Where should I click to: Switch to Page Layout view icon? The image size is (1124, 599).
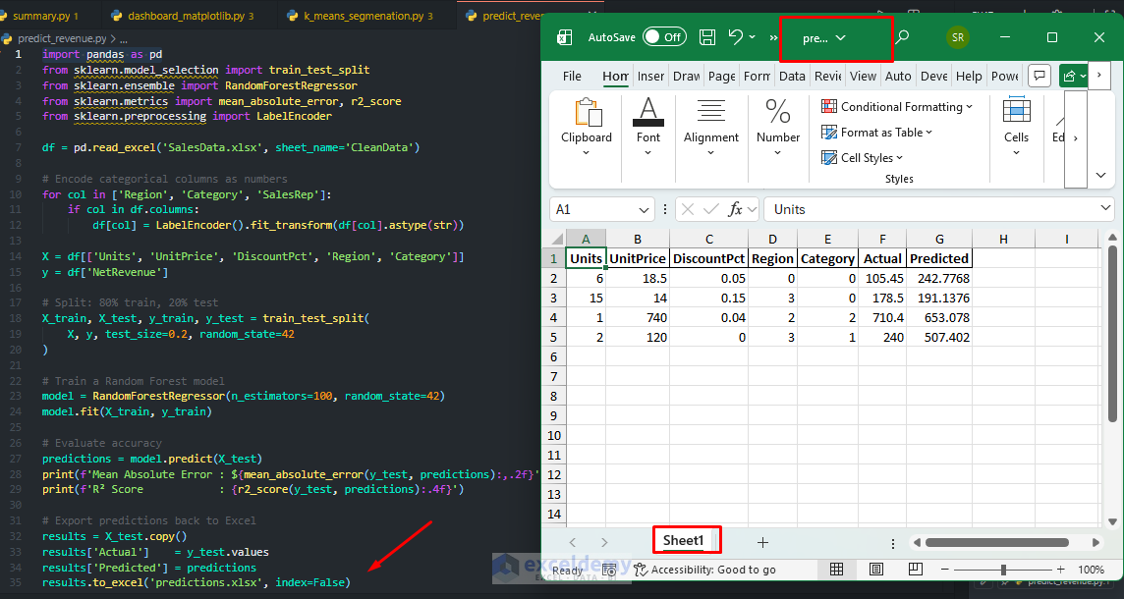tap(876, 569)
